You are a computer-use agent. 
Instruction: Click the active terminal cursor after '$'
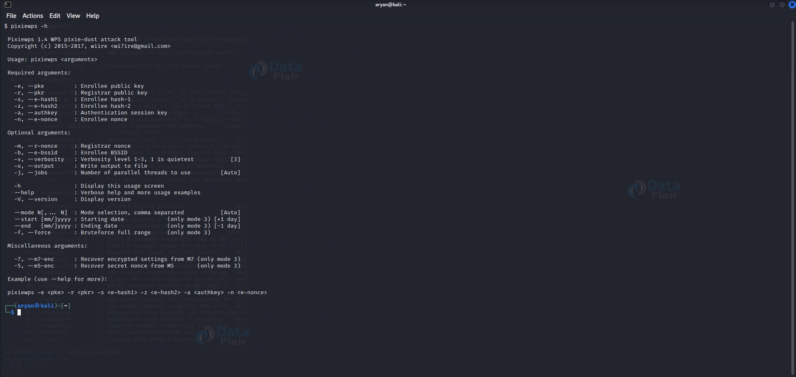pyautogui.click(x=19, y=313)
